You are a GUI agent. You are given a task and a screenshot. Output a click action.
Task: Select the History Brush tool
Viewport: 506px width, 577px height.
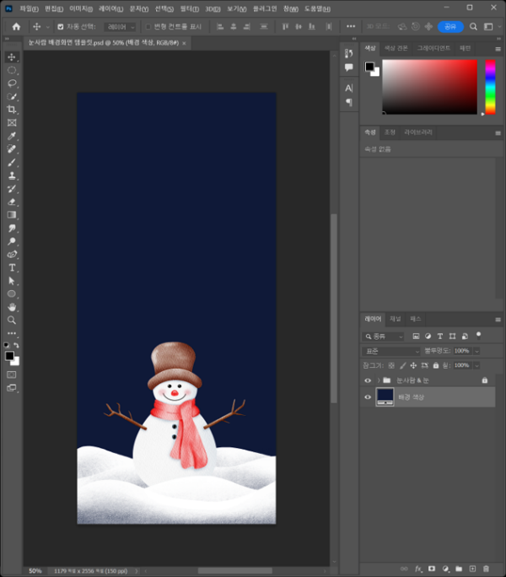click(12, 189)
